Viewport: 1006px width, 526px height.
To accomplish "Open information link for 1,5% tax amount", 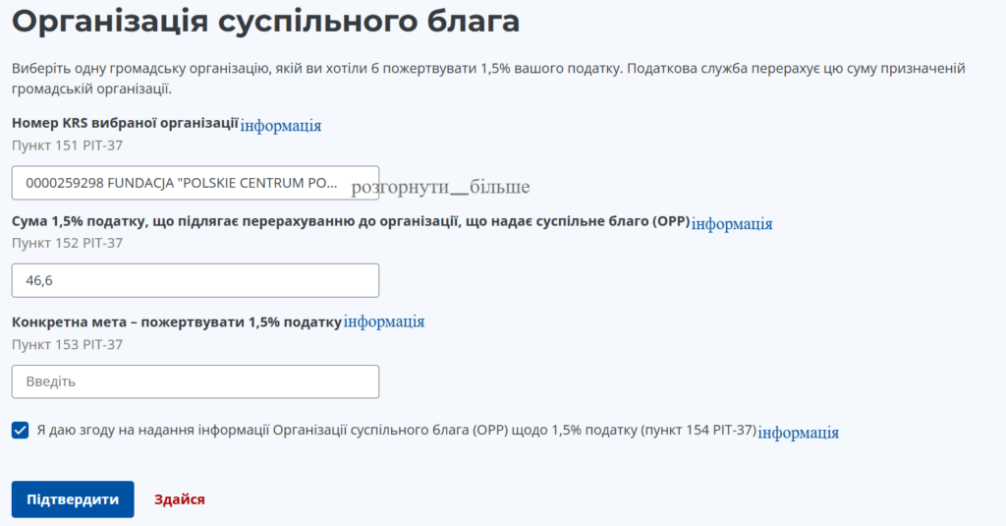I will tap(732, 224).
